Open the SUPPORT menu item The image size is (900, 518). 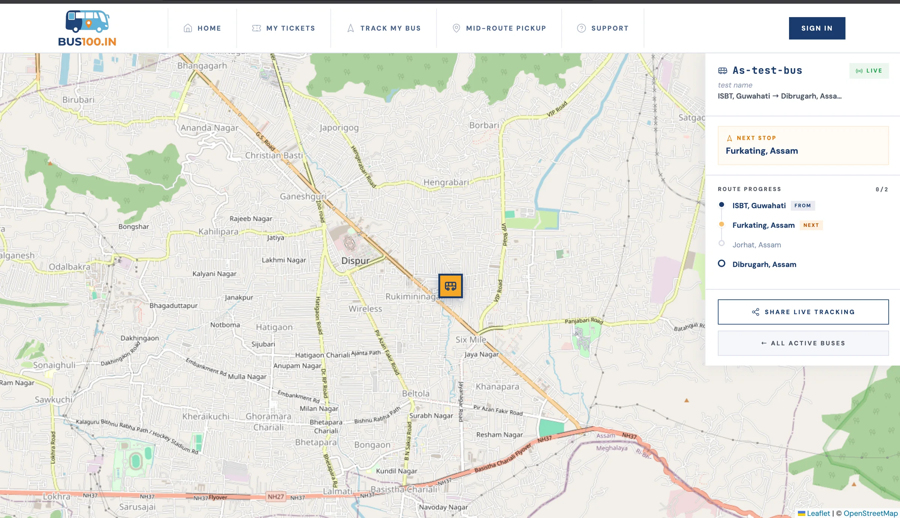pos(603,28)
